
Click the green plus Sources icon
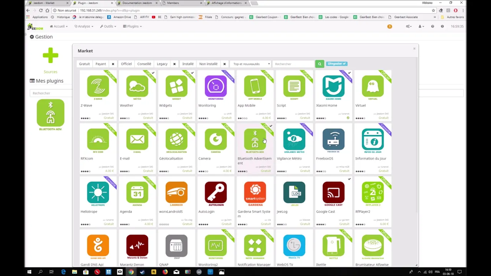pyautogui.click(x=50, y=56)
